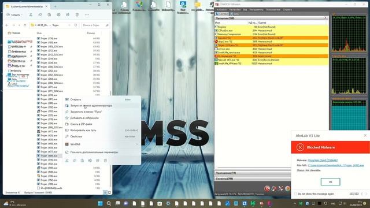Viewport: 370px width, 208px height.
Task: Open the 'Вид' menu in KillSwitch
Action: [x=245, y=10]
